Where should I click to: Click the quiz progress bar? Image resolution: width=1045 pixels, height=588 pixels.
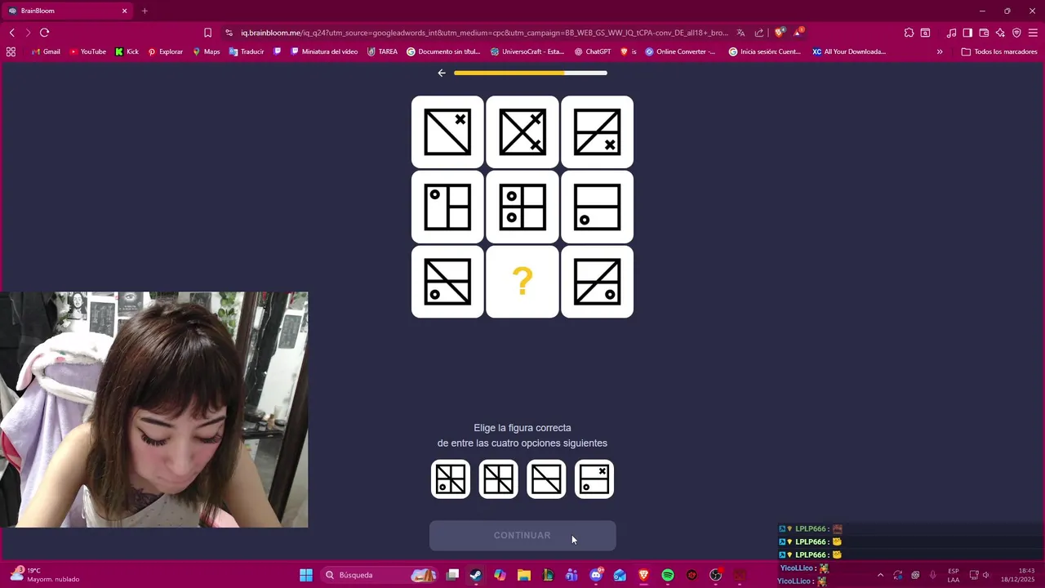[531, 73]
